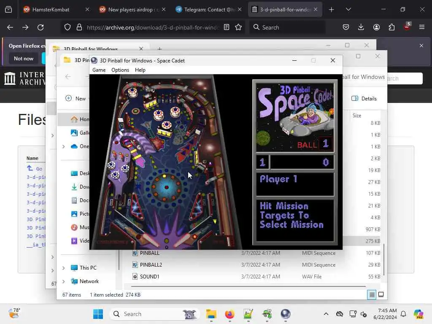Click the Size column header
432x324 pixels.
pos(357,116)
